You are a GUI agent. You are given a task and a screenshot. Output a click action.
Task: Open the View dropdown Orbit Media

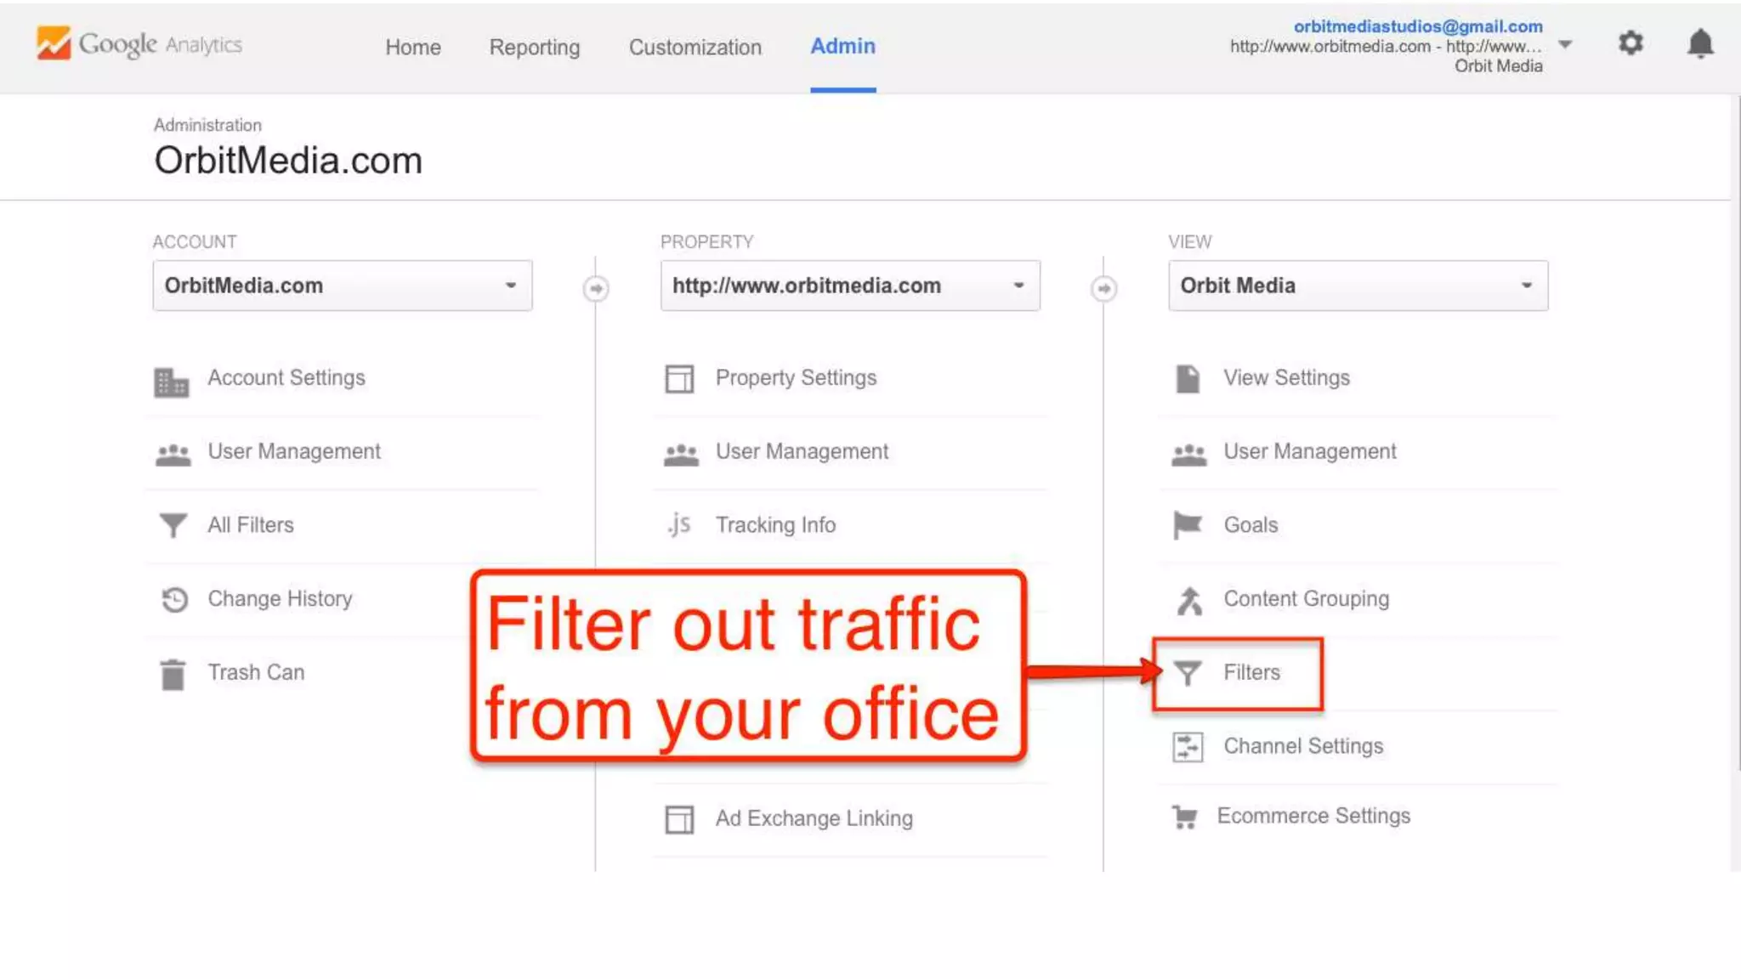click(1357, 286)
